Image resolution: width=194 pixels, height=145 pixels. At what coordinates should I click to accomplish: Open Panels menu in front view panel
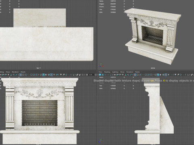click(x=23, y=72)
